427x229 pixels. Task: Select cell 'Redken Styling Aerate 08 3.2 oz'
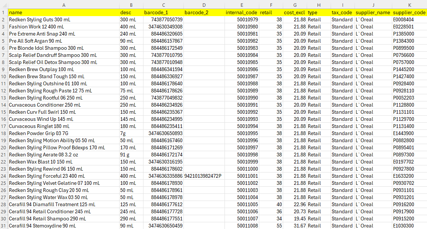64,155
